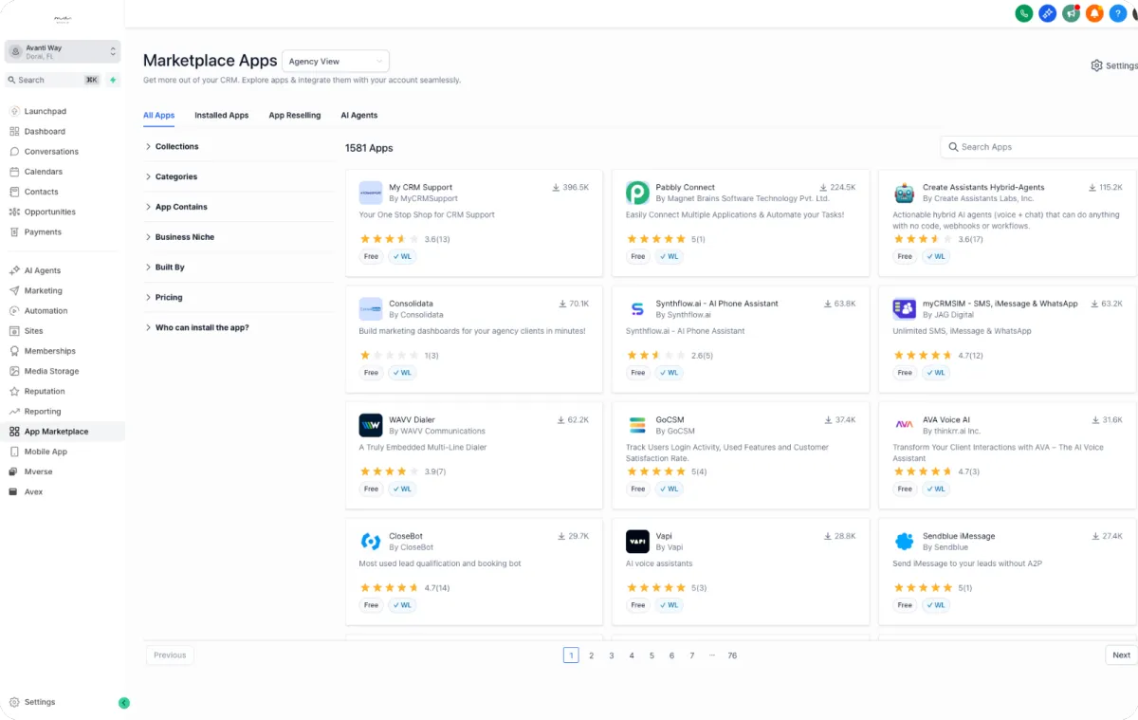Viewport: 1138px width, 720px height.
Task: Click the CloseBot app logo
Action: coord(371,541)
